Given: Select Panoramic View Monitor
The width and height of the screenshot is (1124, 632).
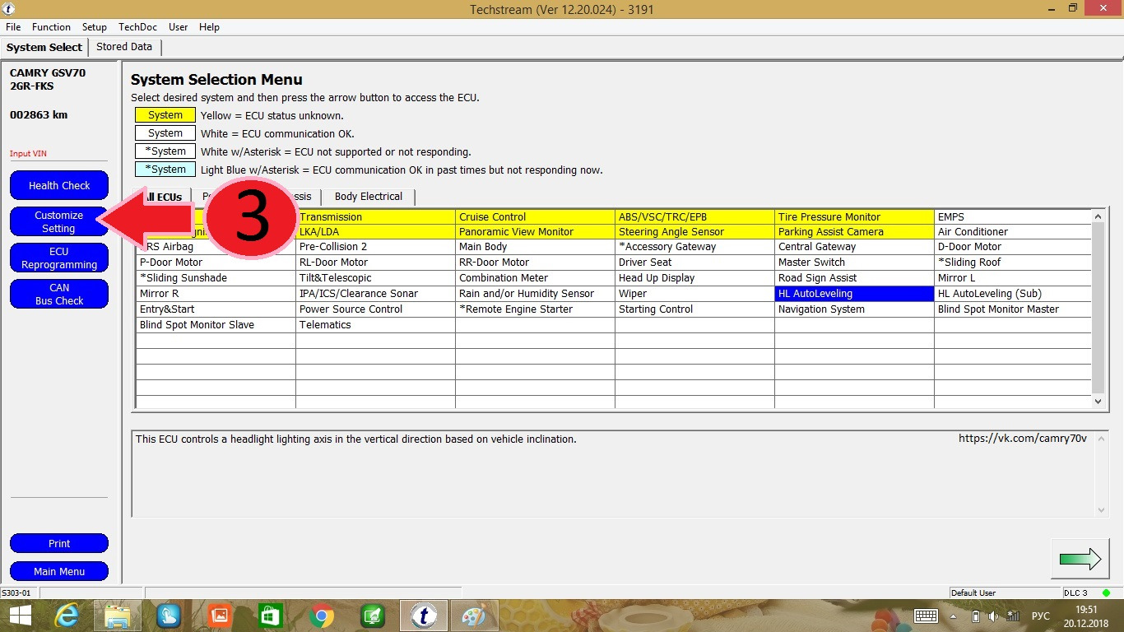Looking at the screenshot, I should click(x=535, y=232).
